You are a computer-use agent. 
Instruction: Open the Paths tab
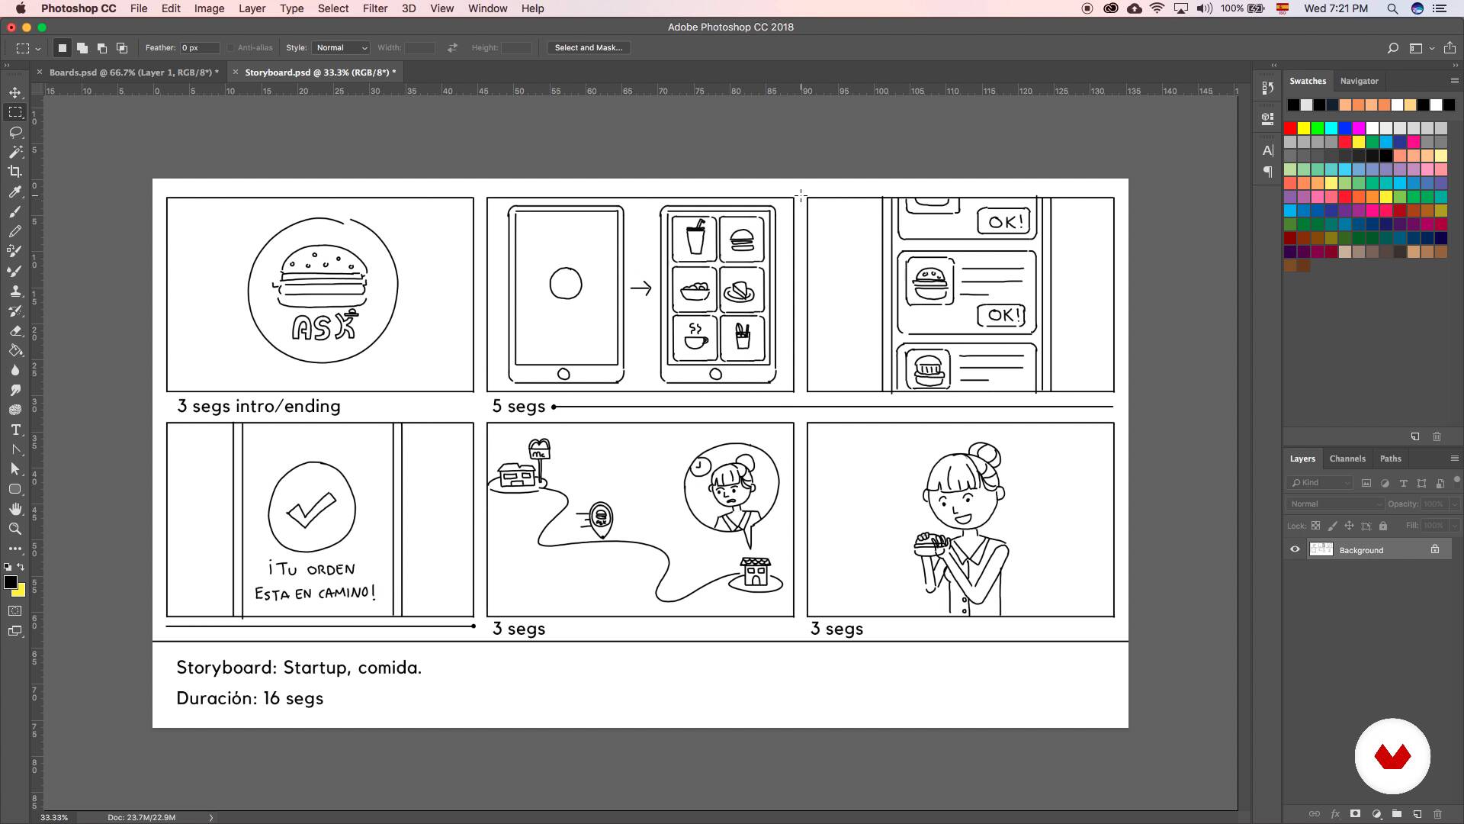point(1390,459)
